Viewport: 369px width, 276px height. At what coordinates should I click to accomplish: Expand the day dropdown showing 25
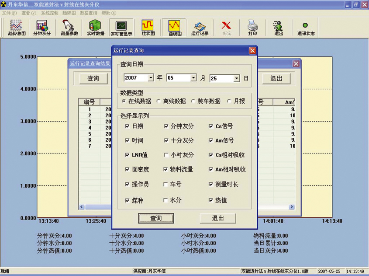pyautogui.click(x=237, y=78)
